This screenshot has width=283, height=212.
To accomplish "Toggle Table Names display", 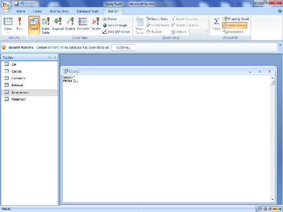I will 235,25.
